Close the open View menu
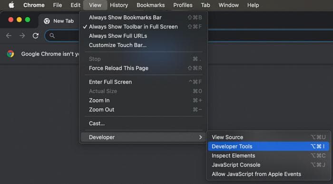The image size is (333, 184). 95,5
